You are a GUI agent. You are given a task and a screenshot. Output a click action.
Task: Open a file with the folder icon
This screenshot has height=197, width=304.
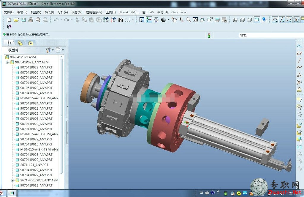16,20
